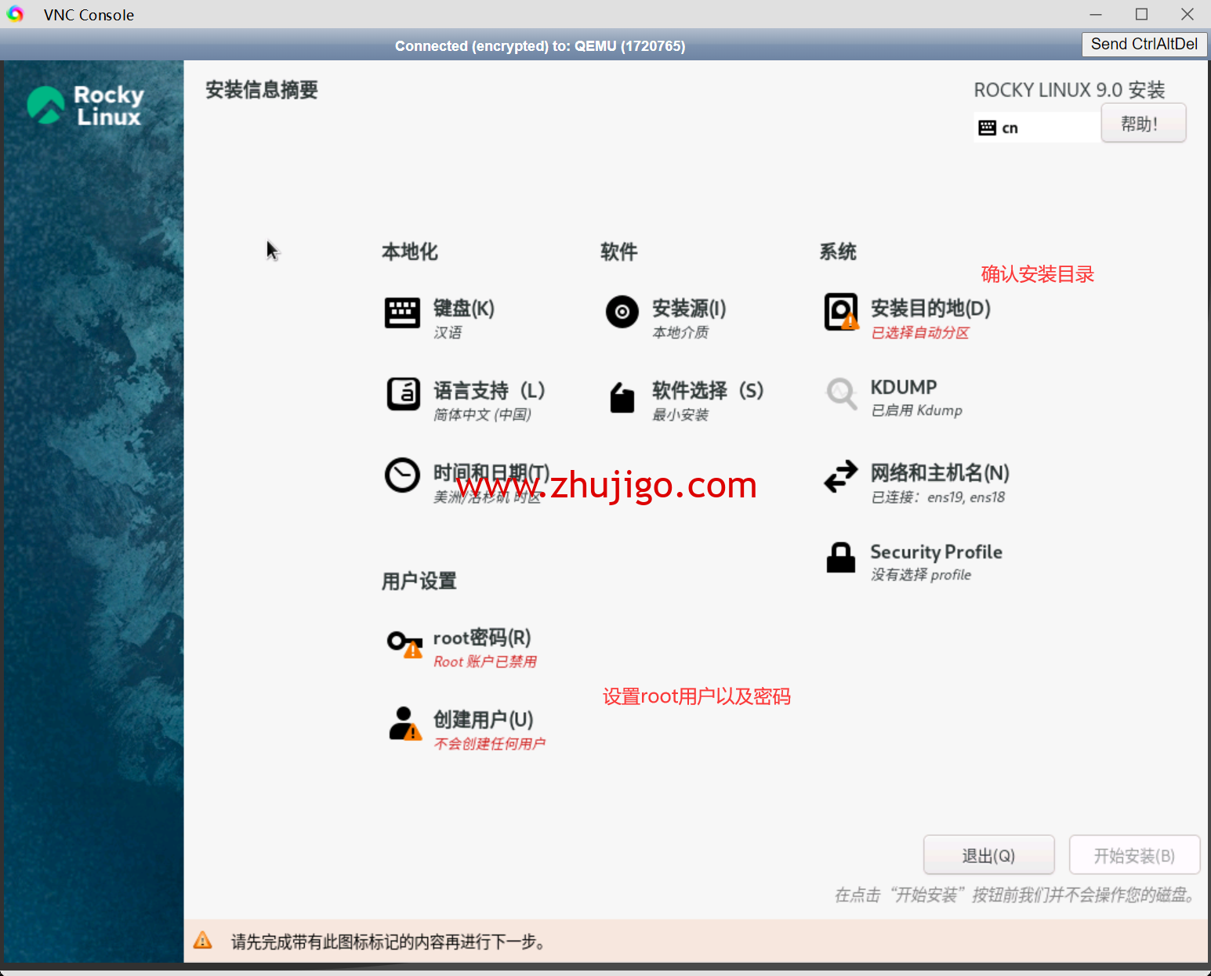1211x976 pixels.
Task: Click the Rocky Linux logo
Action: click(x=85, y=105)
